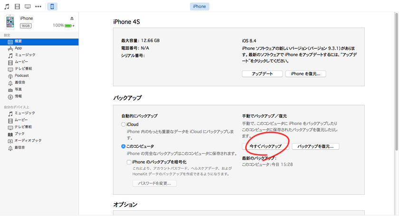Image resolution: width=399 pixels, height=218 pixels.
Task: Click the battery status icon
Action: (x=68, y=26)
